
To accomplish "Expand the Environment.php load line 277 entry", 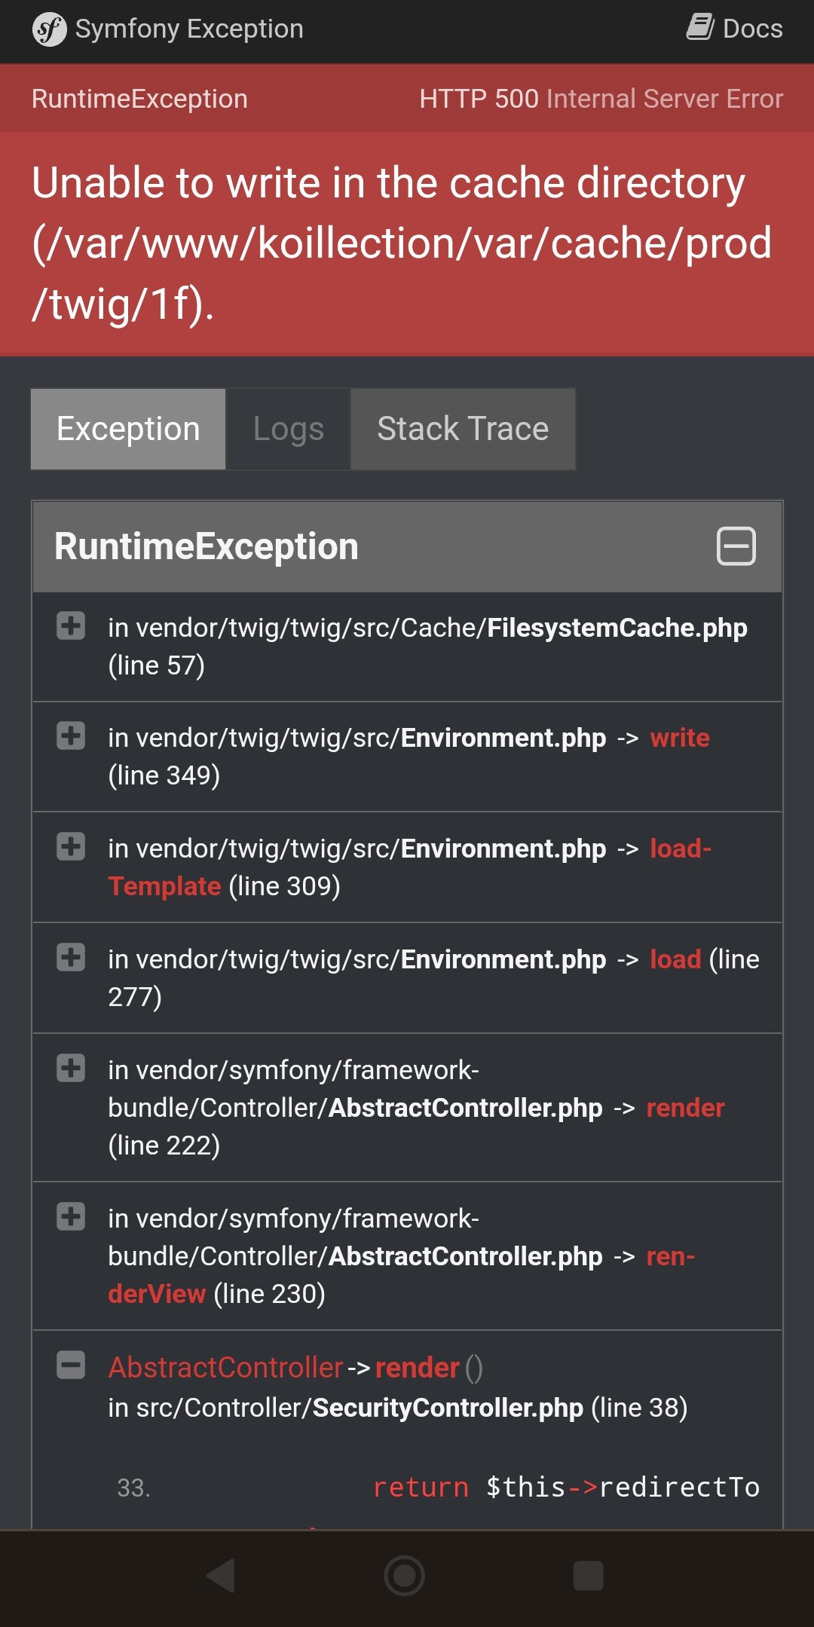I will (71, 957).
